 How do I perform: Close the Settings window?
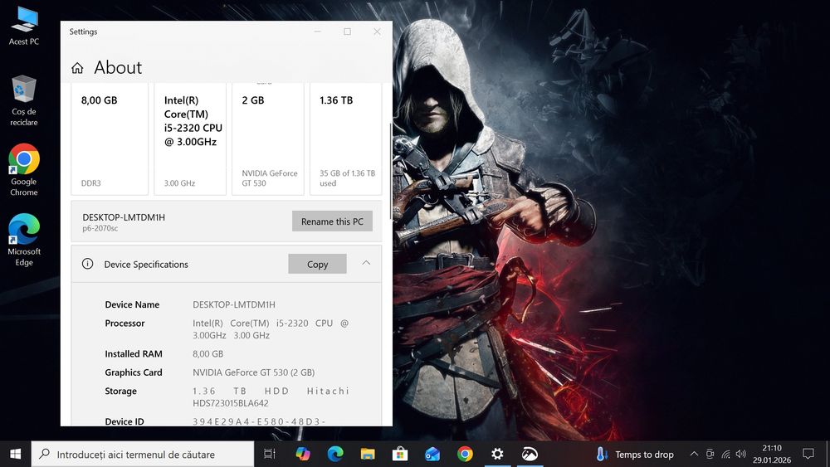(x=377, y=32)
